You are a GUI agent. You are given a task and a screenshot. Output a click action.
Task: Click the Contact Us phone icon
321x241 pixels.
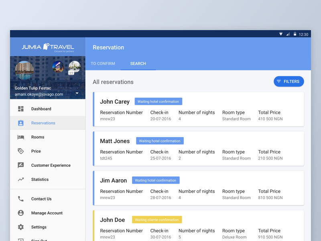pyautogui.click(x=21, y=199)
